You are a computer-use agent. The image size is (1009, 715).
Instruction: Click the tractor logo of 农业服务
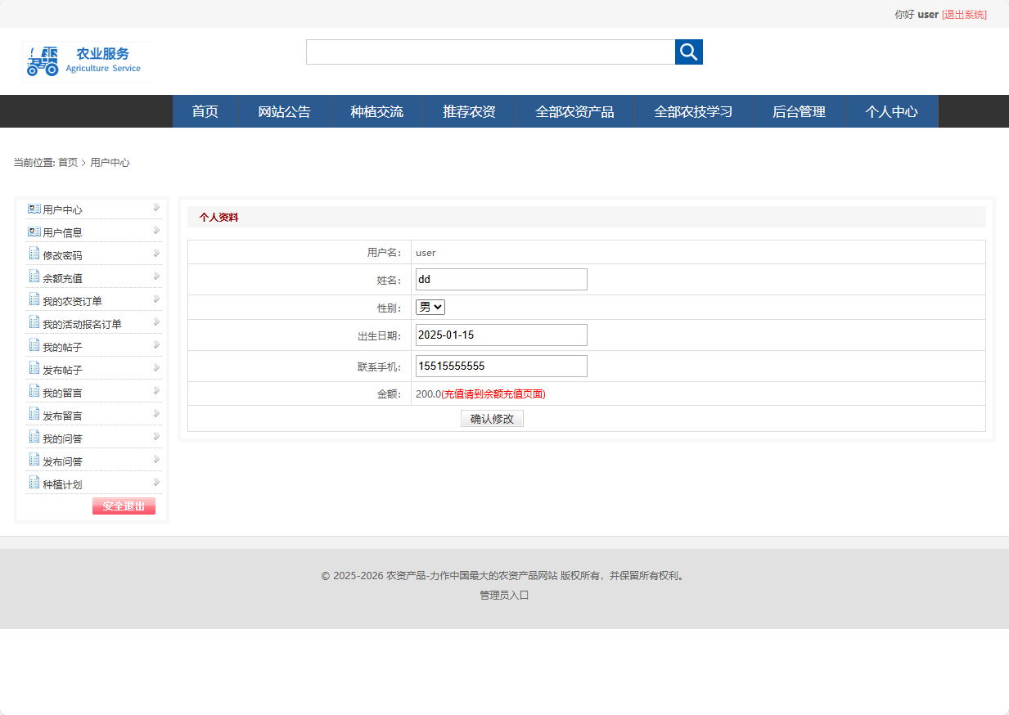point(43,61)
